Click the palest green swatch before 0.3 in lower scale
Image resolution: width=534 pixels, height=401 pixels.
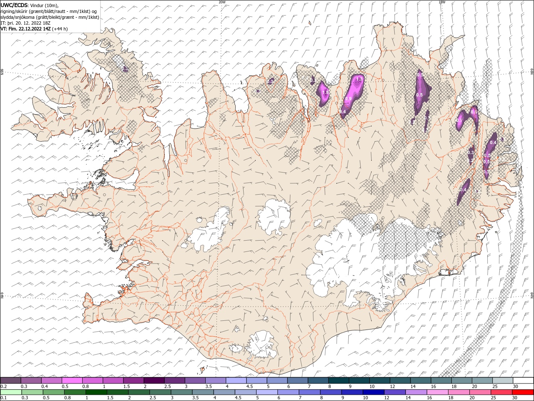[x=11, y=392]
